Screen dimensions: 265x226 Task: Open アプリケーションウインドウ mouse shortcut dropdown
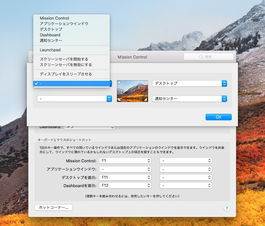point(186,169)
